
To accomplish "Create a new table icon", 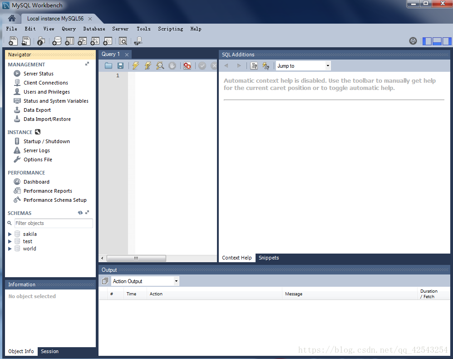I will pyautogui.click(x=69, y=41).
